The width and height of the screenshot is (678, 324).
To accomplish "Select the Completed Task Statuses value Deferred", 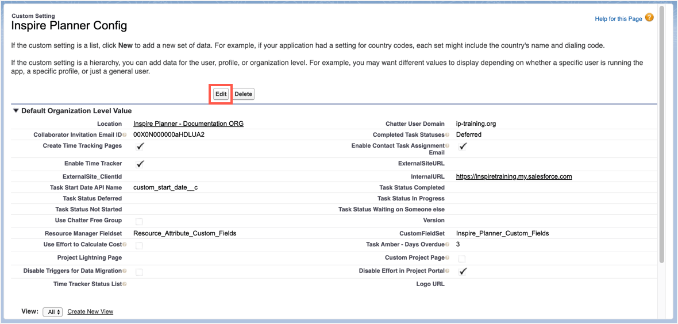I will click(469, 134).
